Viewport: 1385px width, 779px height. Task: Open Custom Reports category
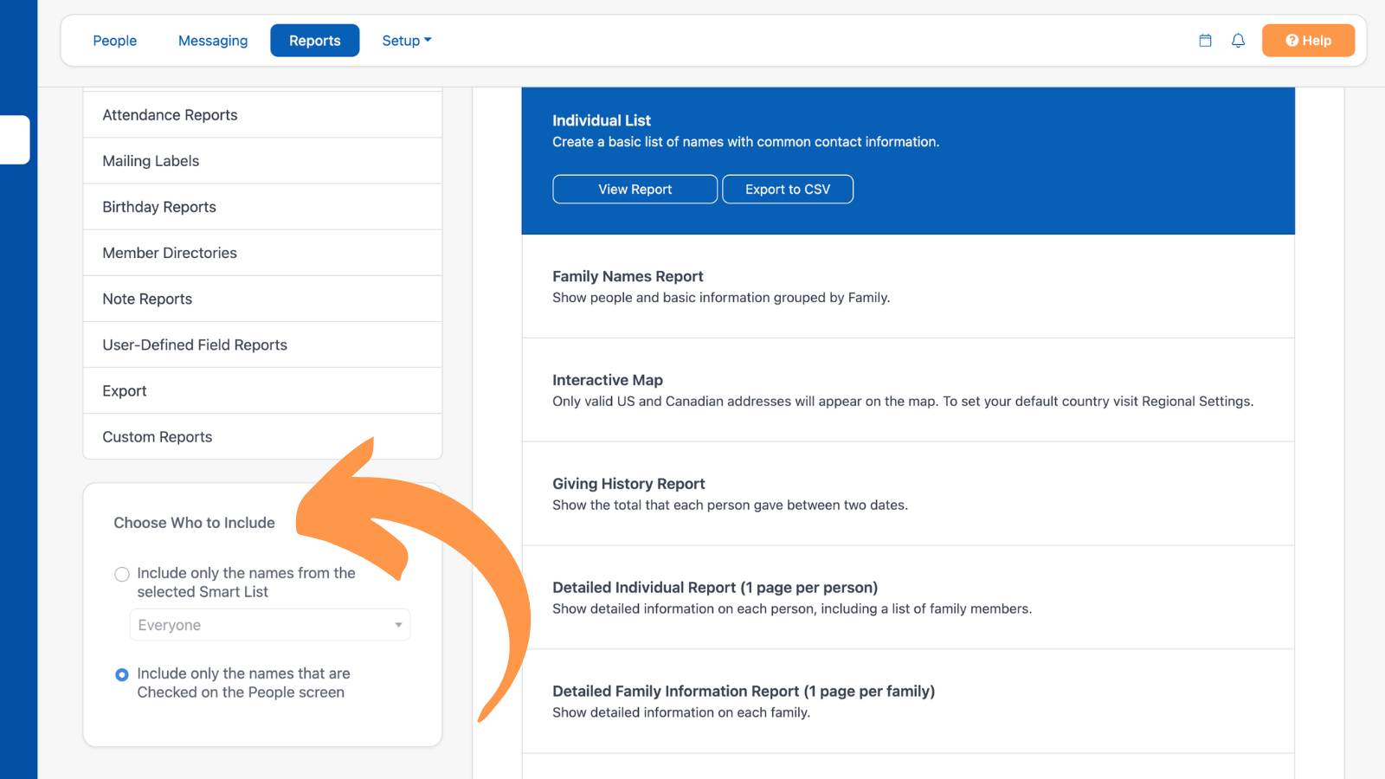262,436
